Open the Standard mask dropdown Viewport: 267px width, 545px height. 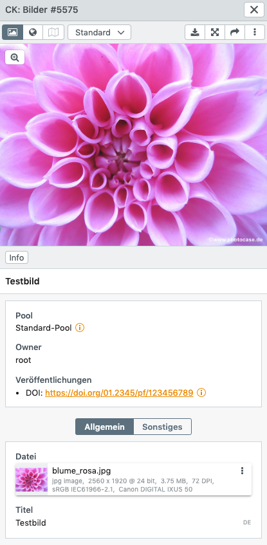[x=100, y=32]
